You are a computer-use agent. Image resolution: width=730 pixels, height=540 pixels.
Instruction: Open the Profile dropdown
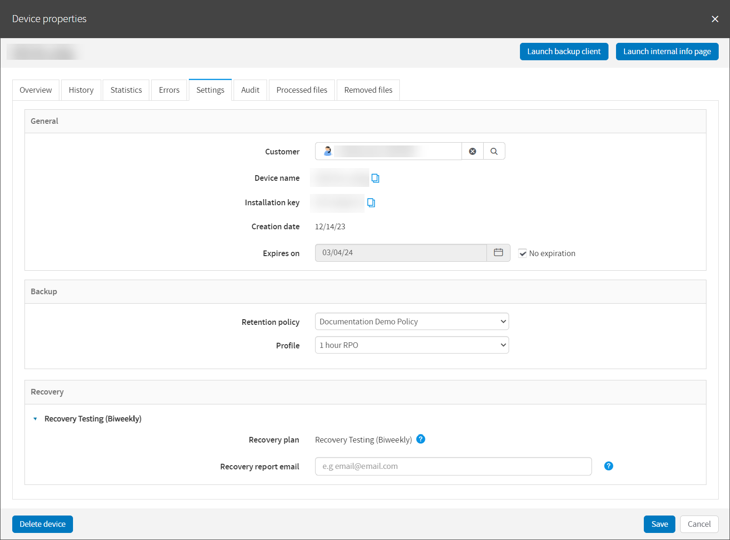click(412, 345)
